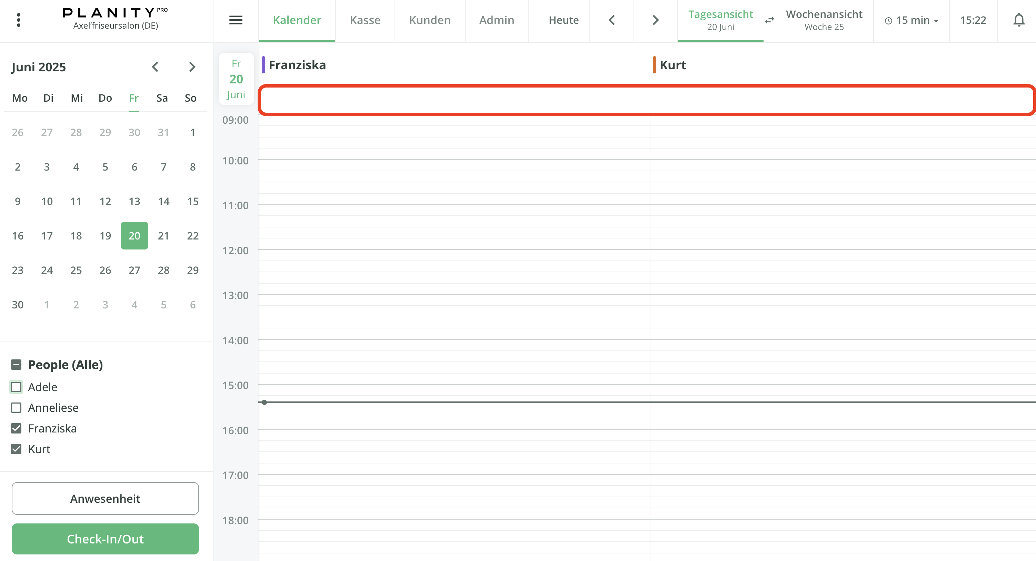Open the notifications bell

(1018, 20)
